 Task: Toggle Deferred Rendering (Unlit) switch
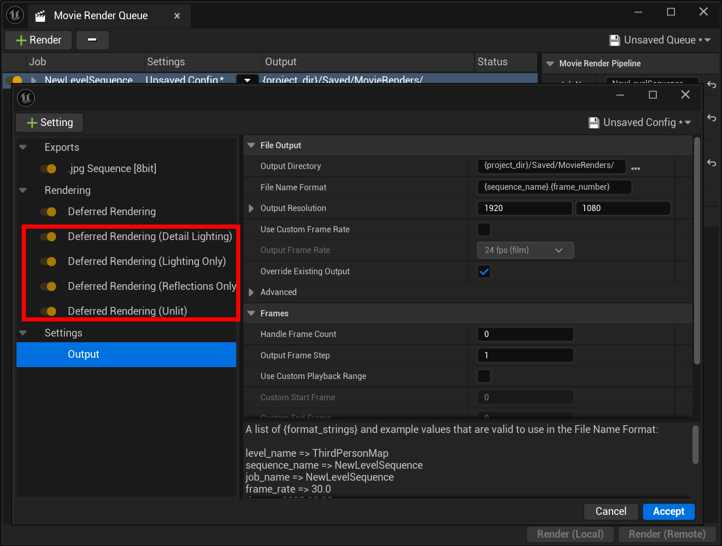pyautogui.click(x=48, y=311)
